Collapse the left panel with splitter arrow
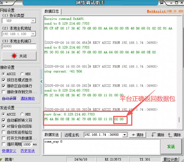The height and width of the screenshot is (162, 184). pyautogui.click(x=41, y=81)
